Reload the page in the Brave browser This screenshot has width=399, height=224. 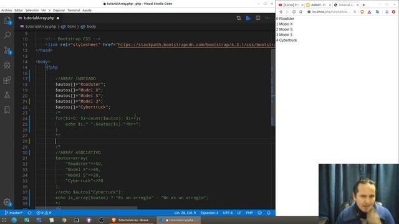coord(294,12)
